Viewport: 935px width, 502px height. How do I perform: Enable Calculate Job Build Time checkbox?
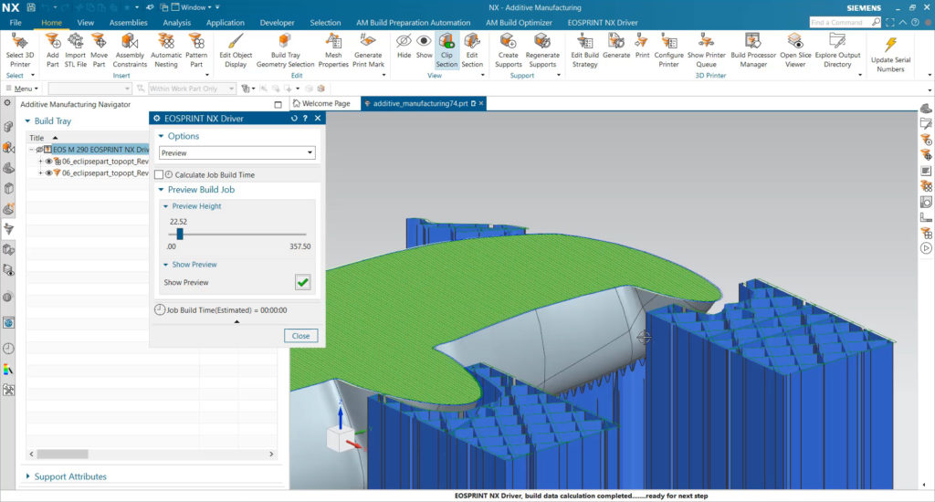pyautogui.click(x=159, y=174)
